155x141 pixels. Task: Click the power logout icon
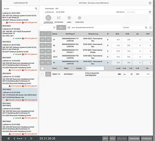point(150,3)
